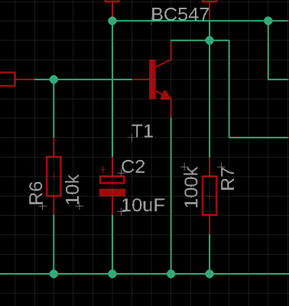Select the transistor emitter arrow
The width and height of the screenshot is (289, 306).
coord(166,95)
